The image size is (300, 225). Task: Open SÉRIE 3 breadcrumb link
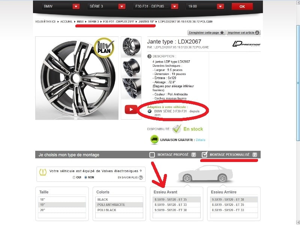click(x=93, y=22)
